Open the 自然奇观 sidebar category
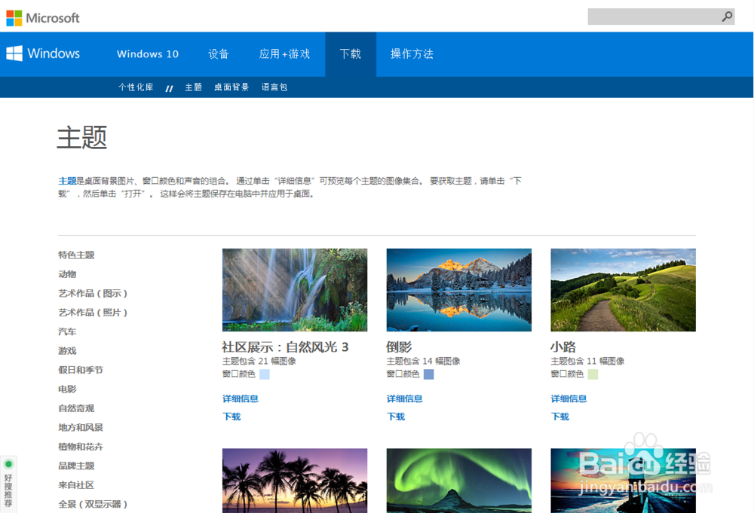Viewport: 754px width, 513px height. click(x=75, y=408)
